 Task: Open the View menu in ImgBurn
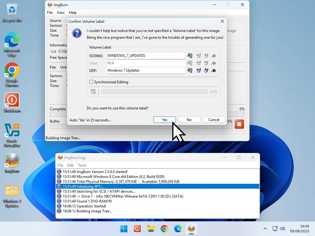(x=61, y=13)
